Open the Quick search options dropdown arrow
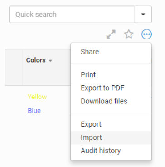The height and width of the screenshot is (167, 165). [143, 15]
